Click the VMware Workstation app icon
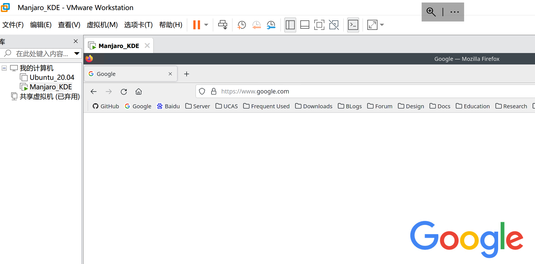 5,8
